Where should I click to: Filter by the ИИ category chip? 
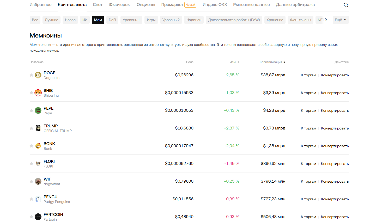tap(85, 20)
